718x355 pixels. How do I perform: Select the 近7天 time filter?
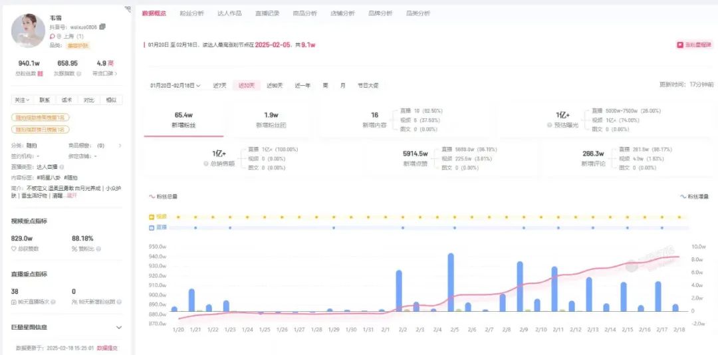[220, 86]
